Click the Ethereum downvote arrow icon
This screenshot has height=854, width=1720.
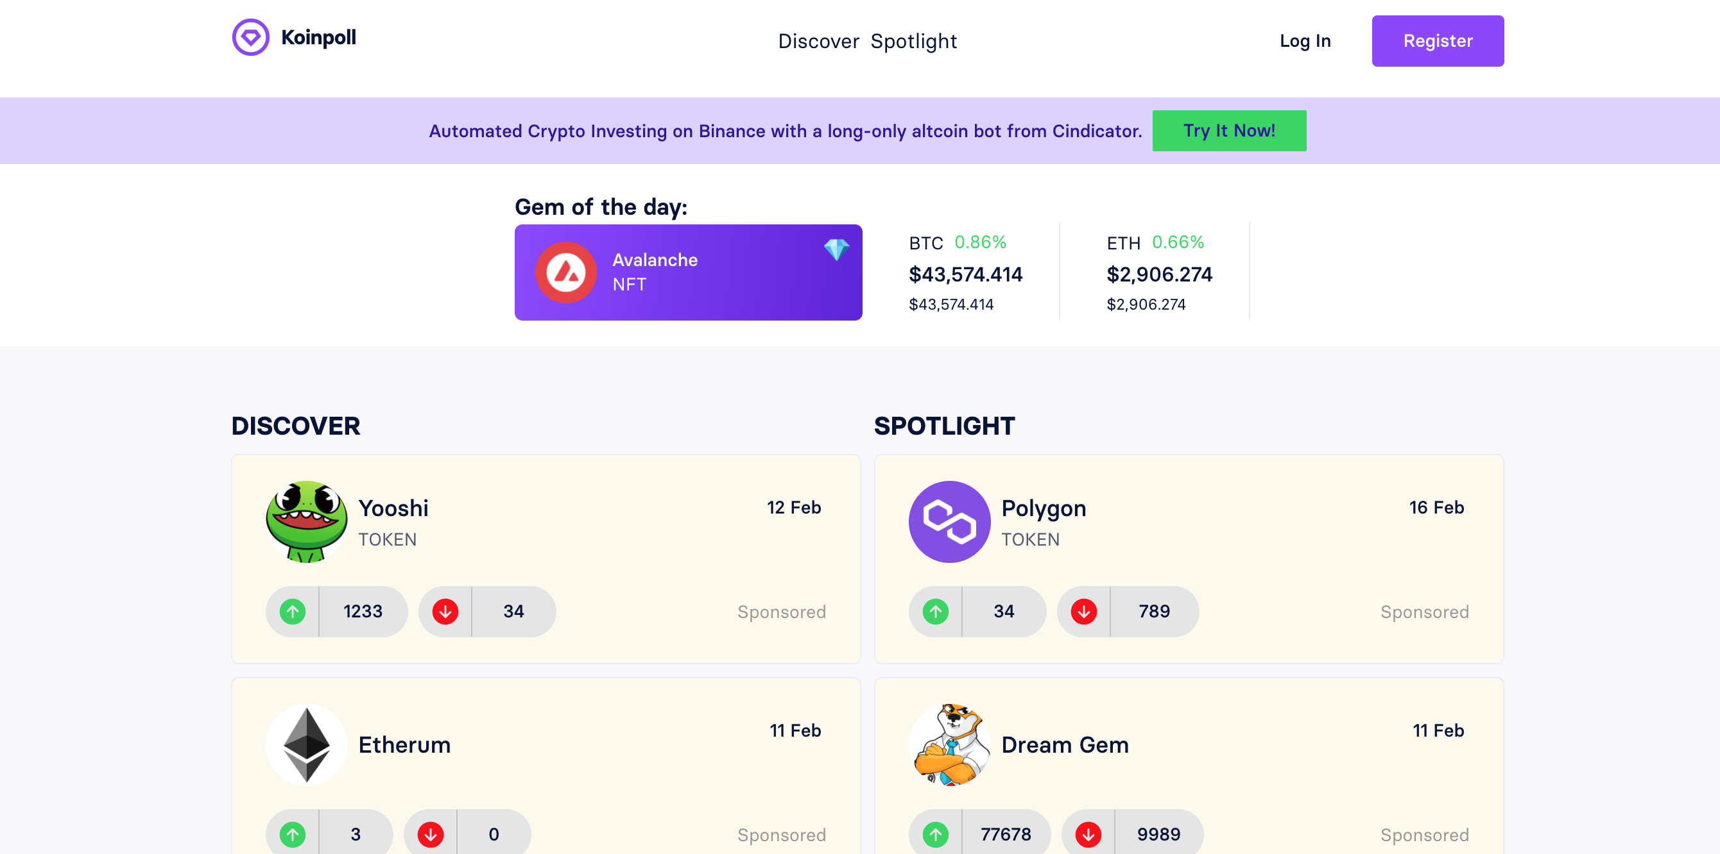click(x=431, y=834)
